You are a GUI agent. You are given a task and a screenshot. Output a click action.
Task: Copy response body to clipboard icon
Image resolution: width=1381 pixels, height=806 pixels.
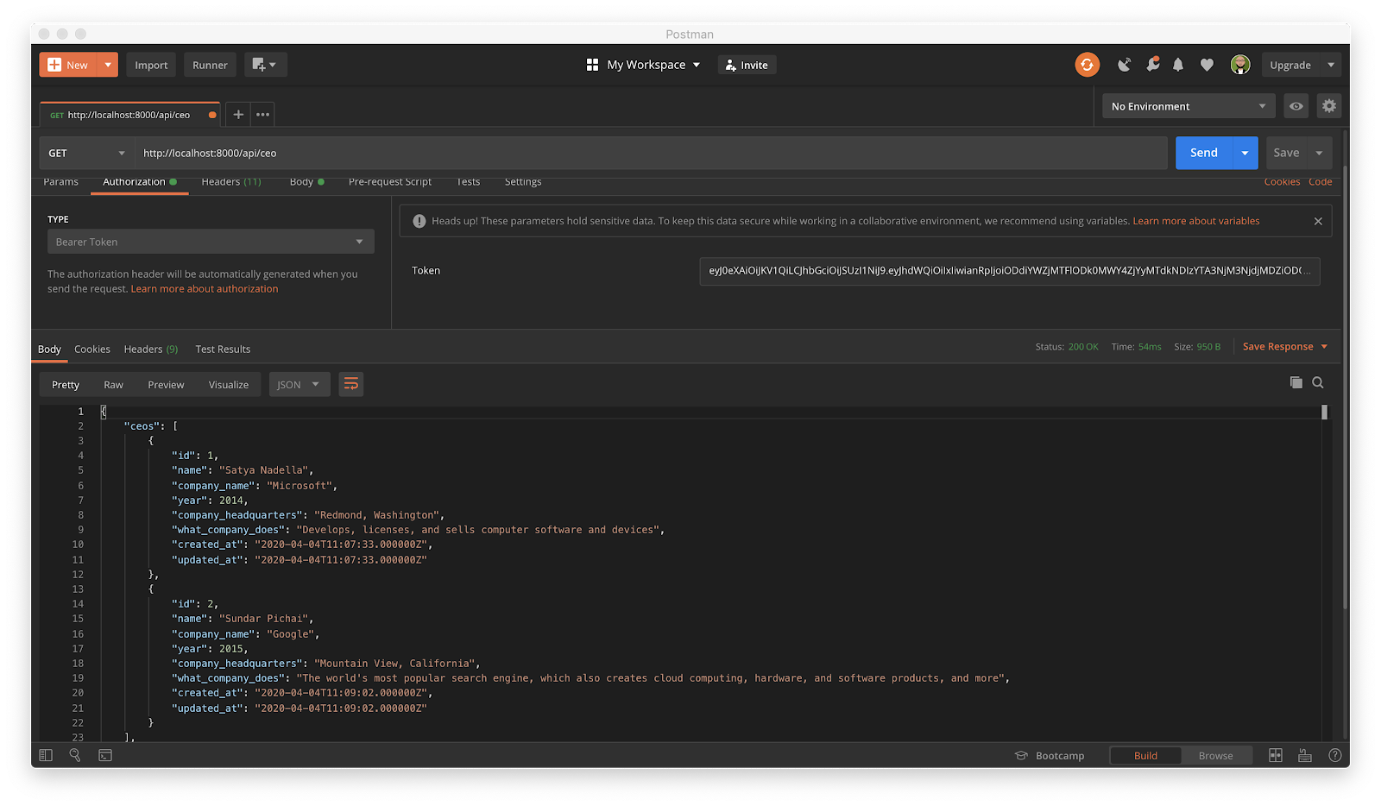point(1296,382)
